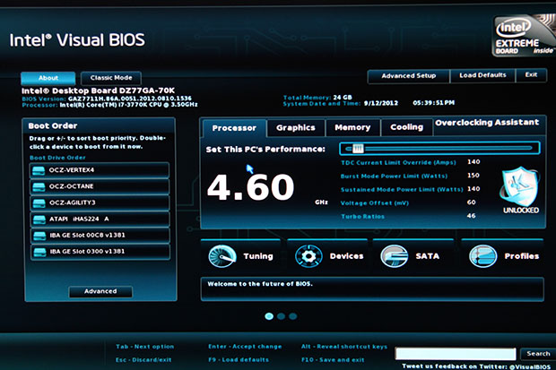The image size is (556, 370).
Task: Click the SATA drive icon
Action: 396,256
